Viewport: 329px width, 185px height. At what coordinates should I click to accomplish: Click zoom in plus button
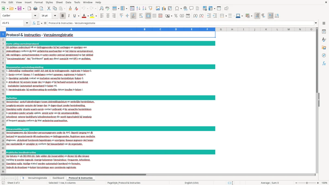click(318, 183)
